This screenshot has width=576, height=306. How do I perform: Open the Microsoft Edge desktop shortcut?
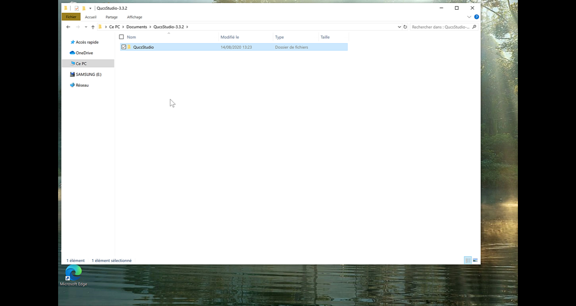[x=73, y=276]
